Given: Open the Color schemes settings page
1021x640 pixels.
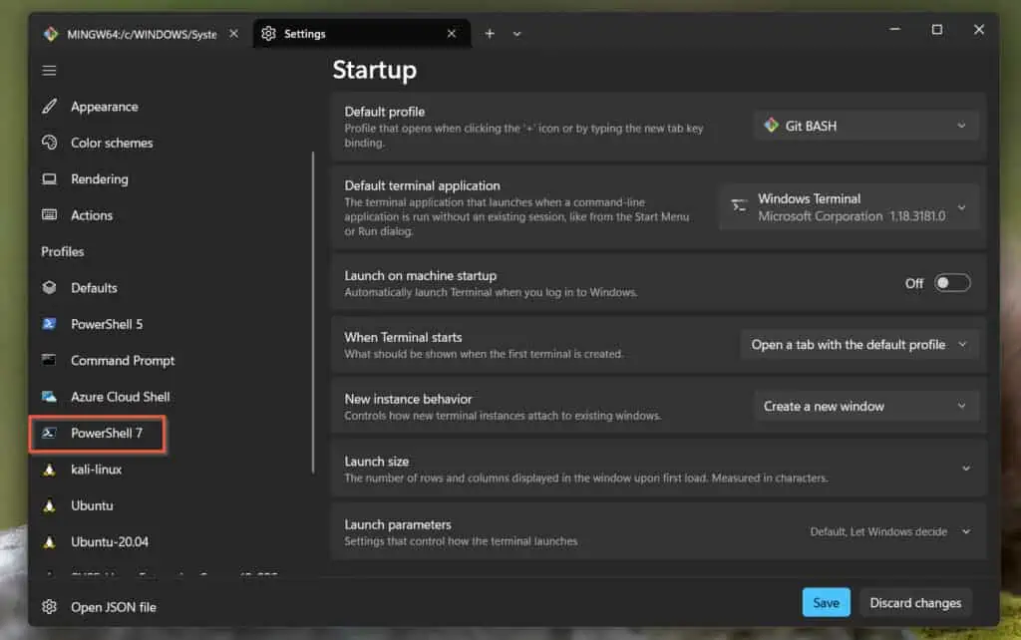Looking at the screenshot, I should coord(112,143).
